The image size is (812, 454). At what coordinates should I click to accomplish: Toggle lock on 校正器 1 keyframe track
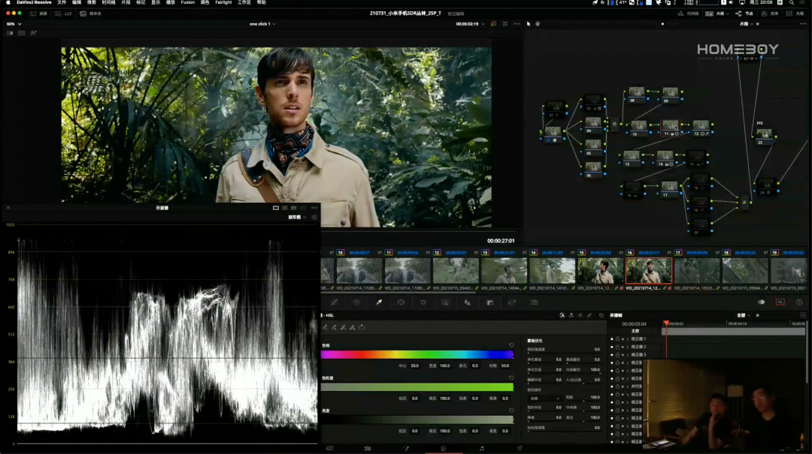[x=617, y=339]
